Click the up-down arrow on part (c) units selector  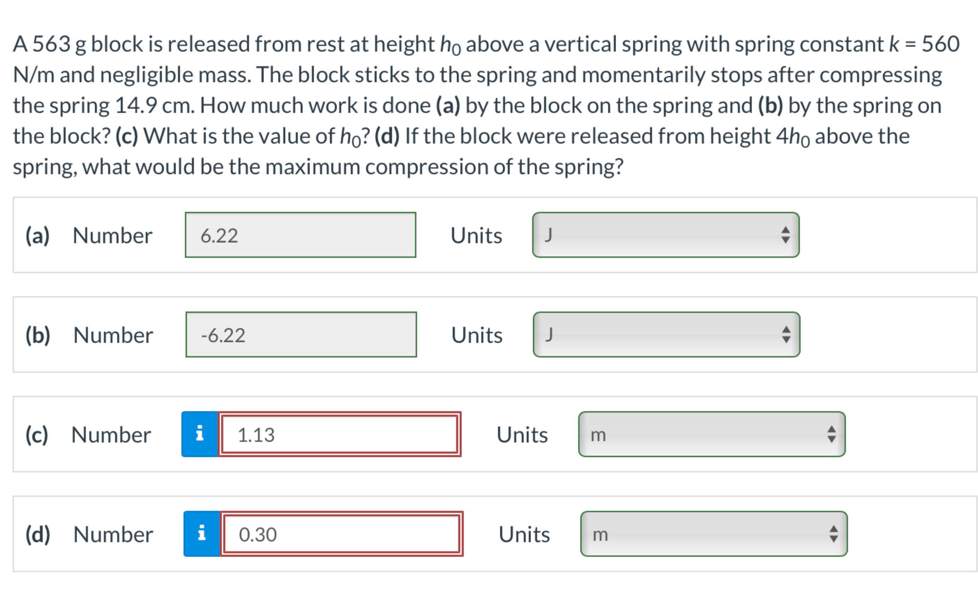[x=832, y=435]
